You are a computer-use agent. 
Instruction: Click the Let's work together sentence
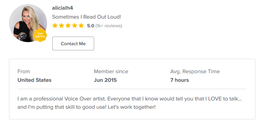[132, 107]
